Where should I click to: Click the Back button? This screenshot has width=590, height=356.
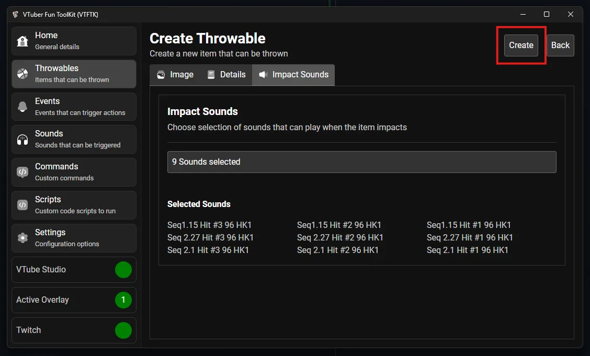[560, 45]
